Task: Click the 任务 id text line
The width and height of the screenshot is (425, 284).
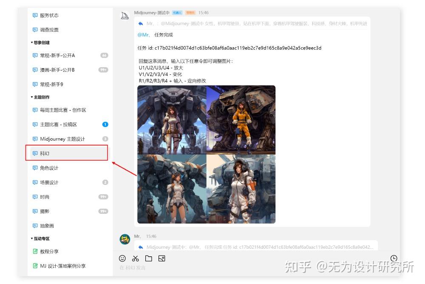Action: tap(229, 48)
